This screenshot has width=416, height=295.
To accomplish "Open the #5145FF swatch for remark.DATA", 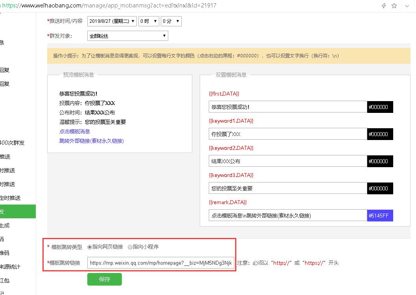I will coord(380,216).
